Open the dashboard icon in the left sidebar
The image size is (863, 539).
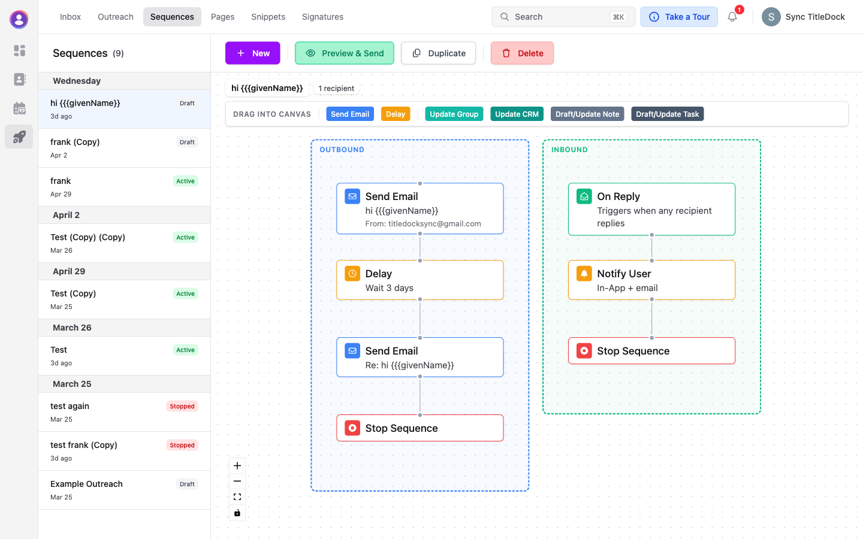click(19, 51)
